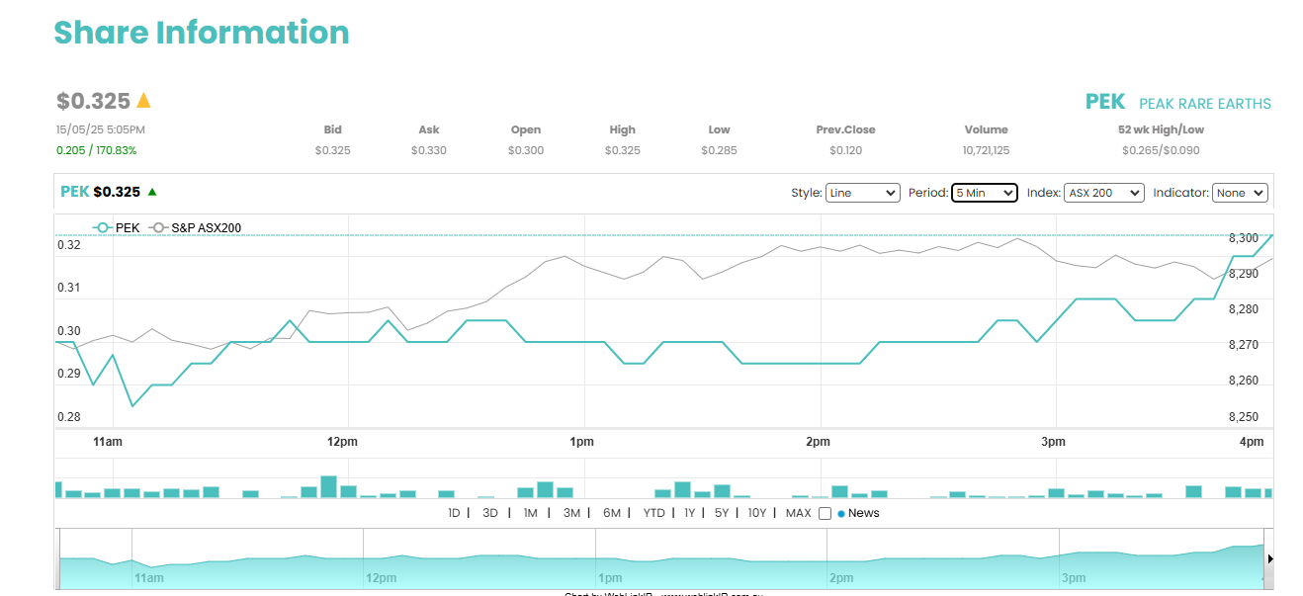The width and height of the screenshot is (1303, 596).
Task: Open the Period dropdown showing 5 Min
Action: (985, 193)
